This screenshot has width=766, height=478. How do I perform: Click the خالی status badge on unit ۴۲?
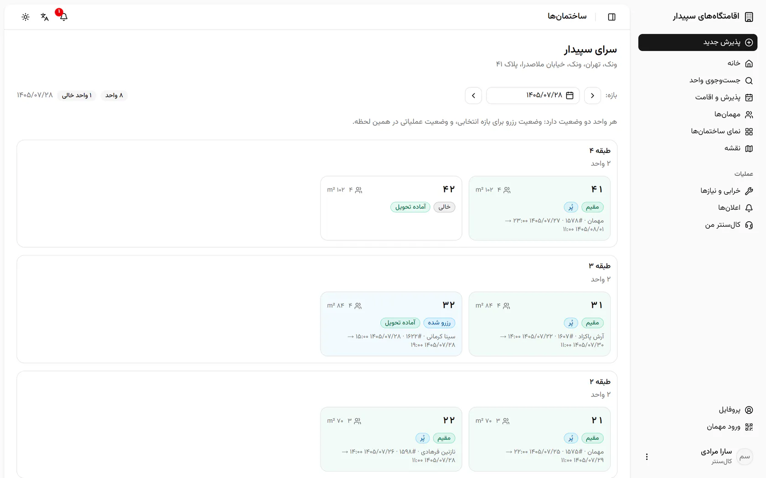[x=445, y=207]
